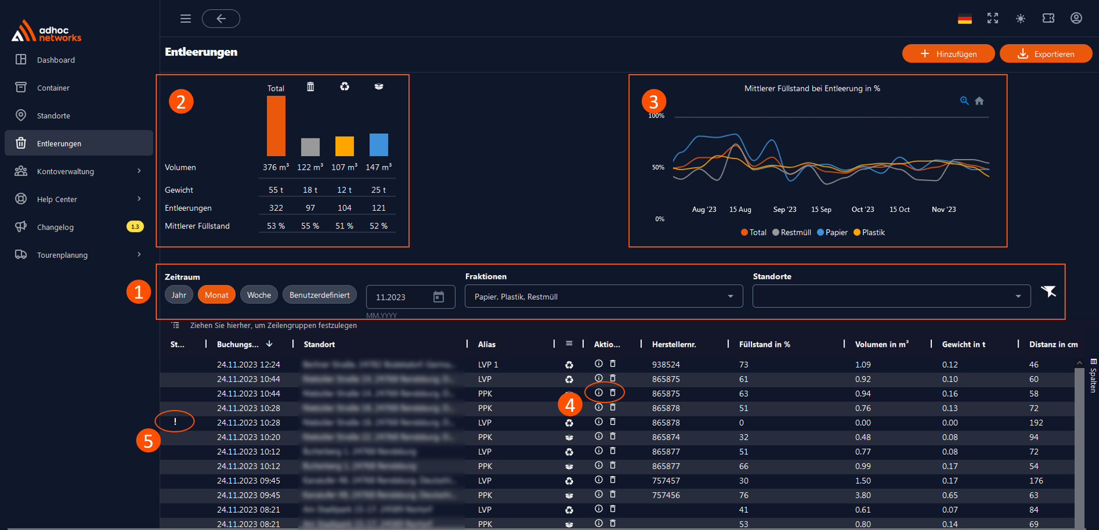Screen dimensions: 1099x530
Task: Go to Container in the sidebar
Action: [x=79, y=87]
